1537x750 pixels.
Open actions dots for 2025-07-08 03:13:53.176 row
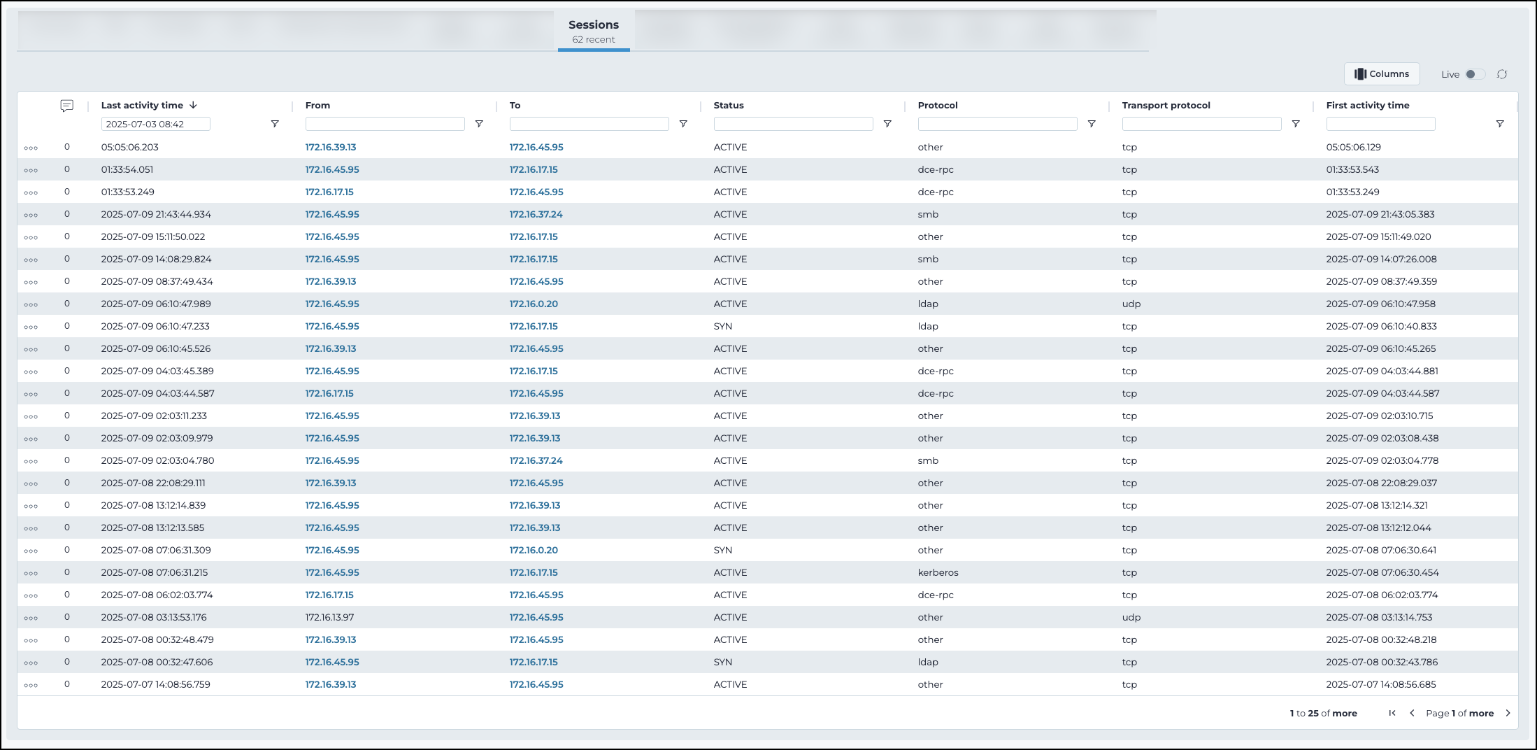[x=31, y=618]
